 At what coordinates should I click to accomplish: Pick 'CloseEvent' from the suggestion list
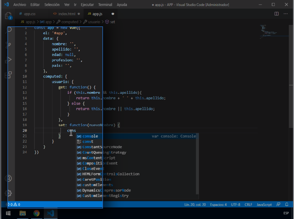pyautogui.click(x=93, y=168)
